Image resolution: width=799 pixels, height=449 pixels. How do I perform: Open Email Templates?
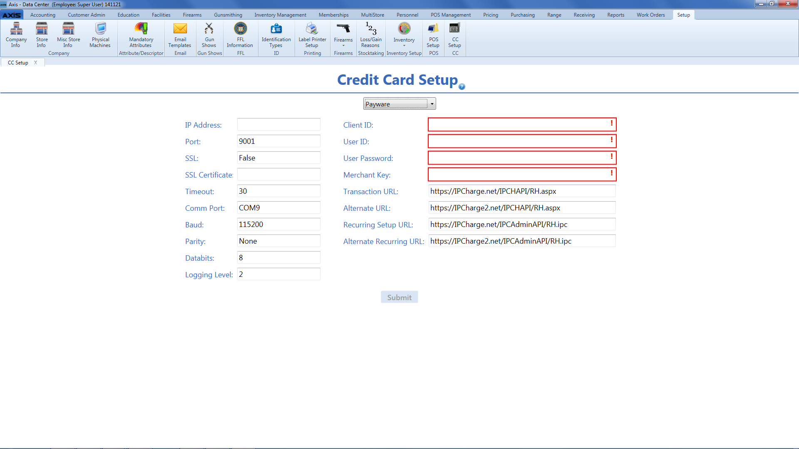180,35
